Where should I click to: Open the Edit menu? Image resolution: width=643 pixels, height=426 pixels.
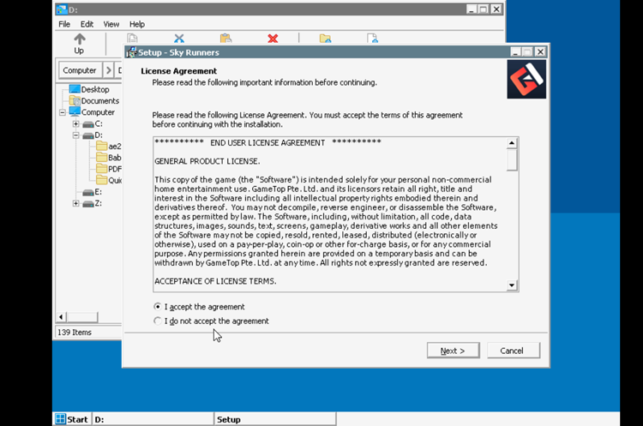pos(87,24)
